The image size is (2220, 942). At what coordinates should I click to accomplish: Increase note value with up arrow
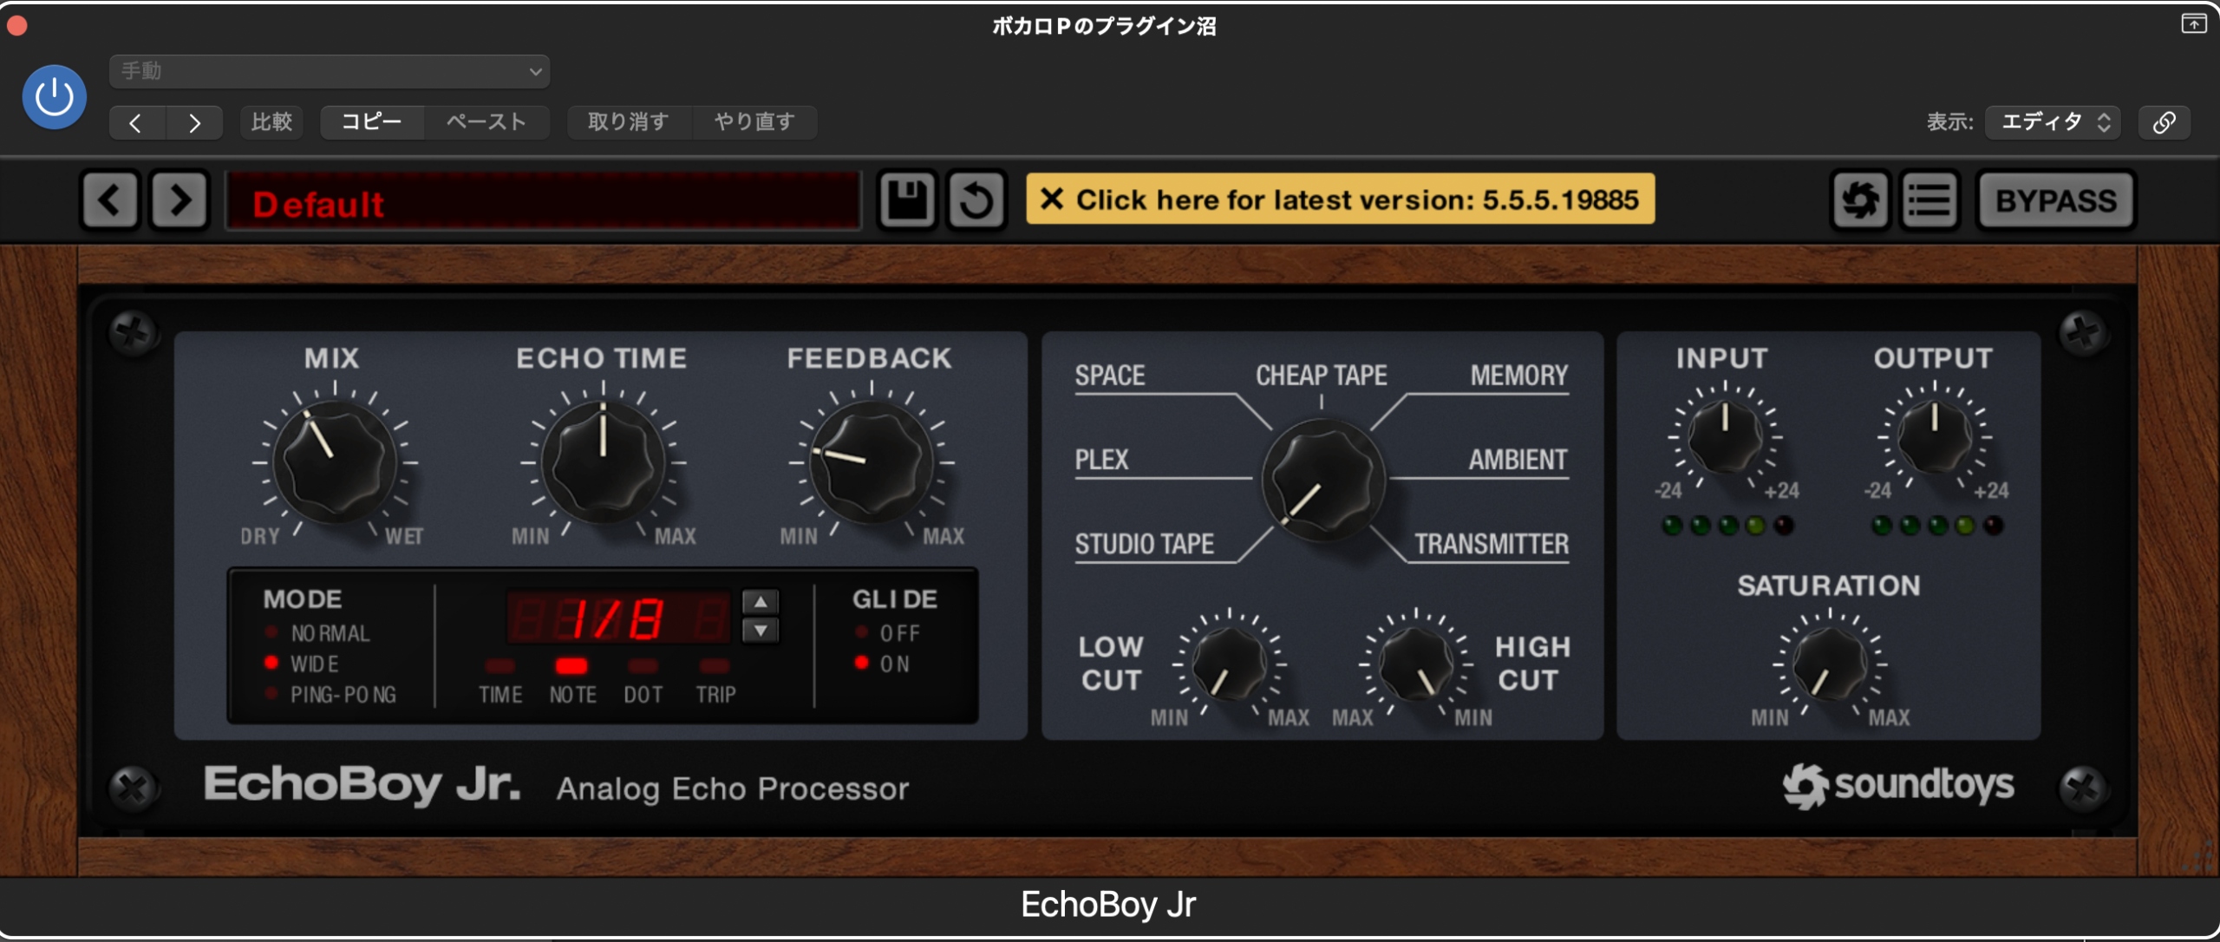[761, 601]
